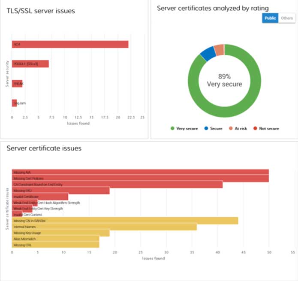The height and width of the screenshot is (281, 298).
Task: Toggle the Very secure legend entry
Action: tap(184, 129)
